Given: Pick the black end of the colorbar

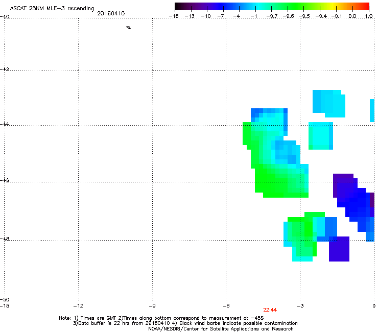Looking at the screenshot, I should [178, 6].
